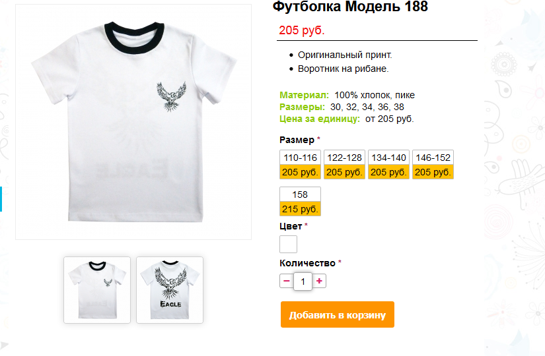
Task: Open the large main T-shirt image
Action: tap(133, 122)
